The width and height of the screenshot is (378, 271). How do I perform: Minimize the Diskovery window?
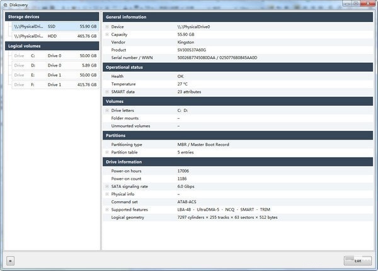[x=347, y=4]
